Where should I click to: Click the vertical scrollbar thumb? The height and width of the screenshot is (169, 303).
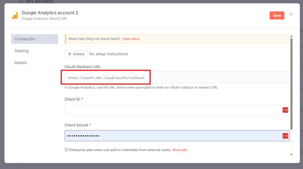pos(291,84)
